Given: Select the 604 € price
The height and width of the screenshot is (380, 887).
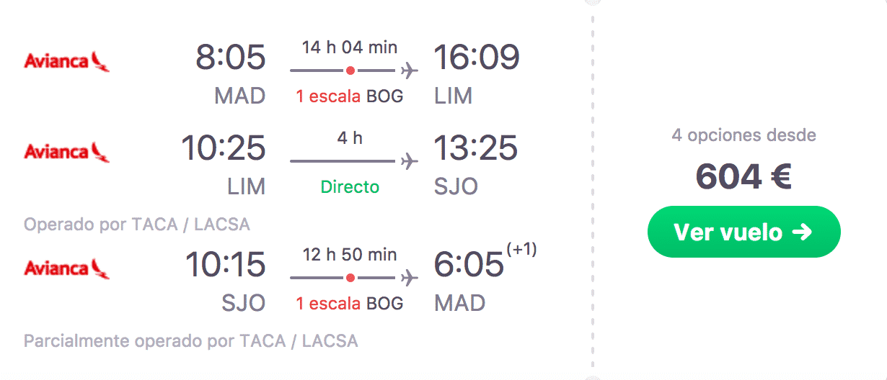Looking at the screenshot, I should pos(743,176).
